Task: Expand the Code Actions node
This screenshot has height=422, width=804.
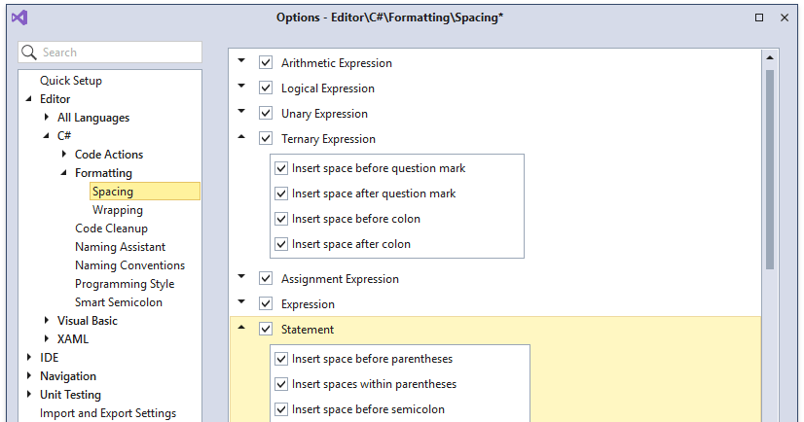Action: pos(64,155)
